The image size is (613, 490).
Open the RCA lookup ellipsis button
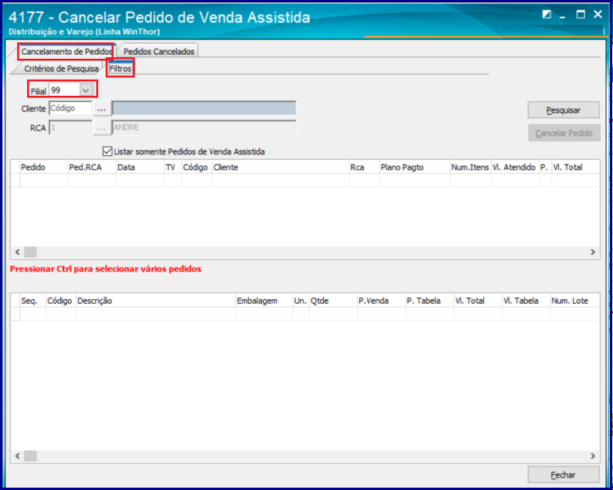[x=101, y=128]
